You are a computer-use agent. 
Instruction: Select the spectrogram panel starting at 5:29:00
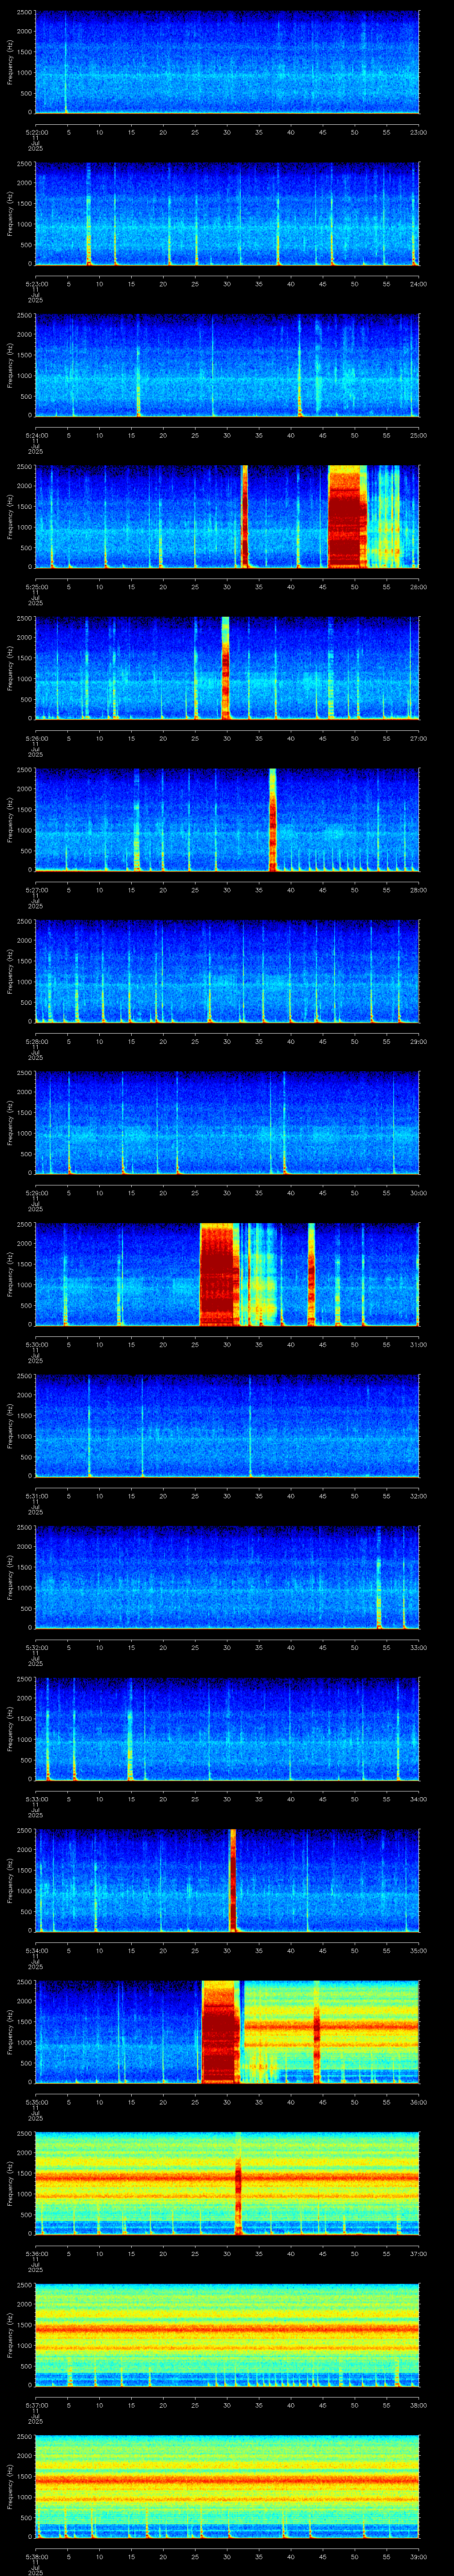[227, 1123]
